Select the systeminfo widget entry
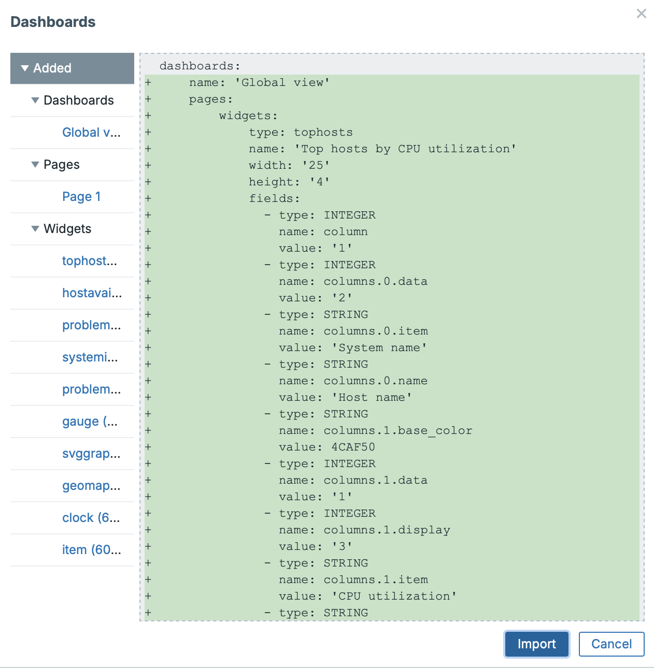654x668 pixels. click(x=90, y=357)
